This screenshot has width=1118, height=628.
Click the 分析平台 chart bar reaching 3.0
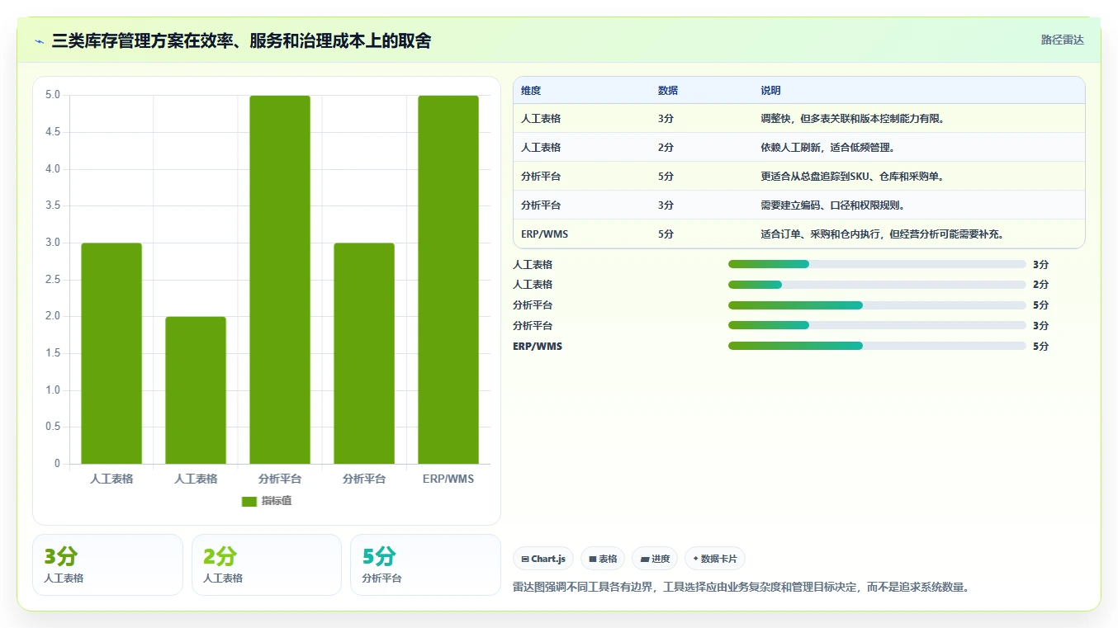[364, 353]
